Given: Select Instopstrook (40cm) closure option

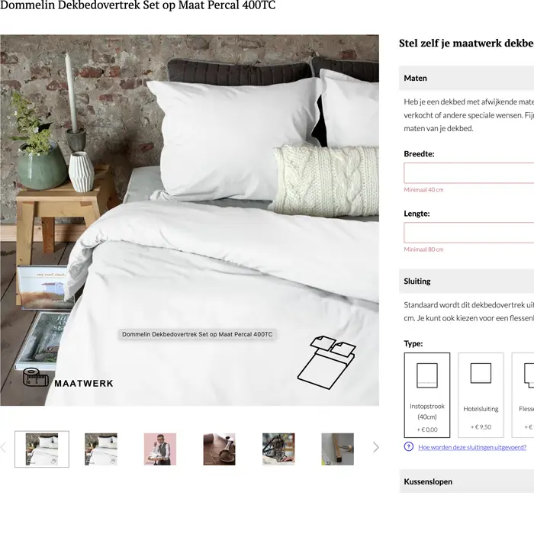Looking at the screenshot, I should tap(427, 395).
